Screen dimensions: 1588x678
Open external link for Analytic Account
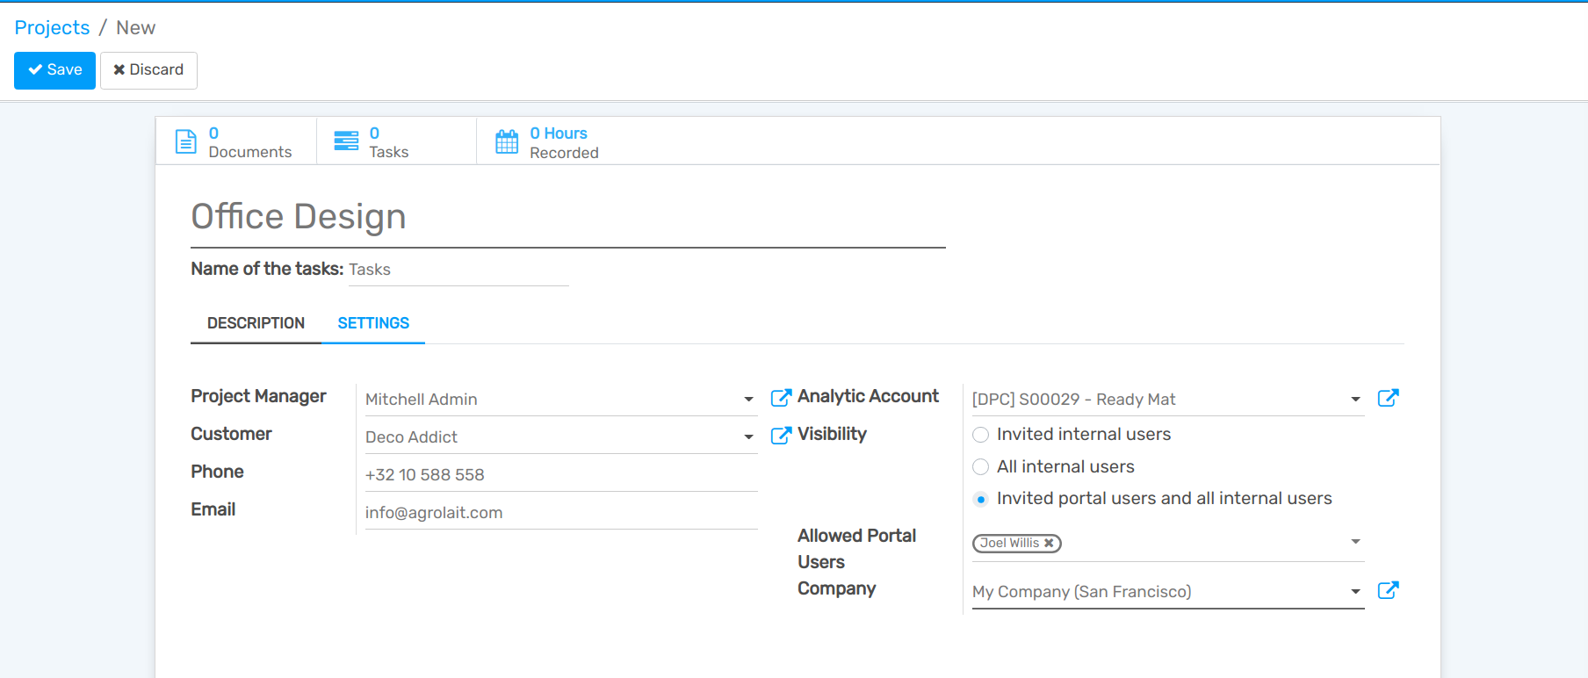click(1388, 398)
